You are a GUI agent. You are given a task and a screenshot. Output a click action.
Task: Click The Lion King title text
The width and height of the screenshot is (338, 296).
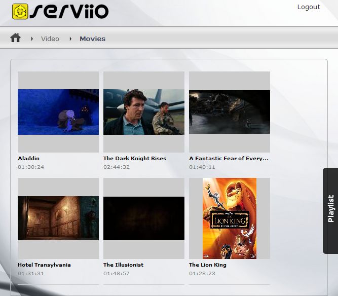point(207,265)
